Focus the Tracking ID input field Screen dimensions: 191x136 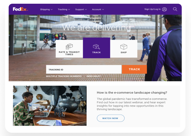pos(84,69)
